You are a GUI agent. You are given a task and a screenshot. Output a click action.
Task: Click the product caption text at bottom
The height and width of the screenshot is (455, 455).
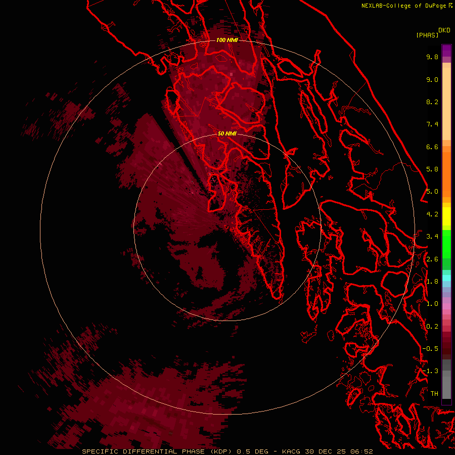pyautogui.click(x=227, y=451)
